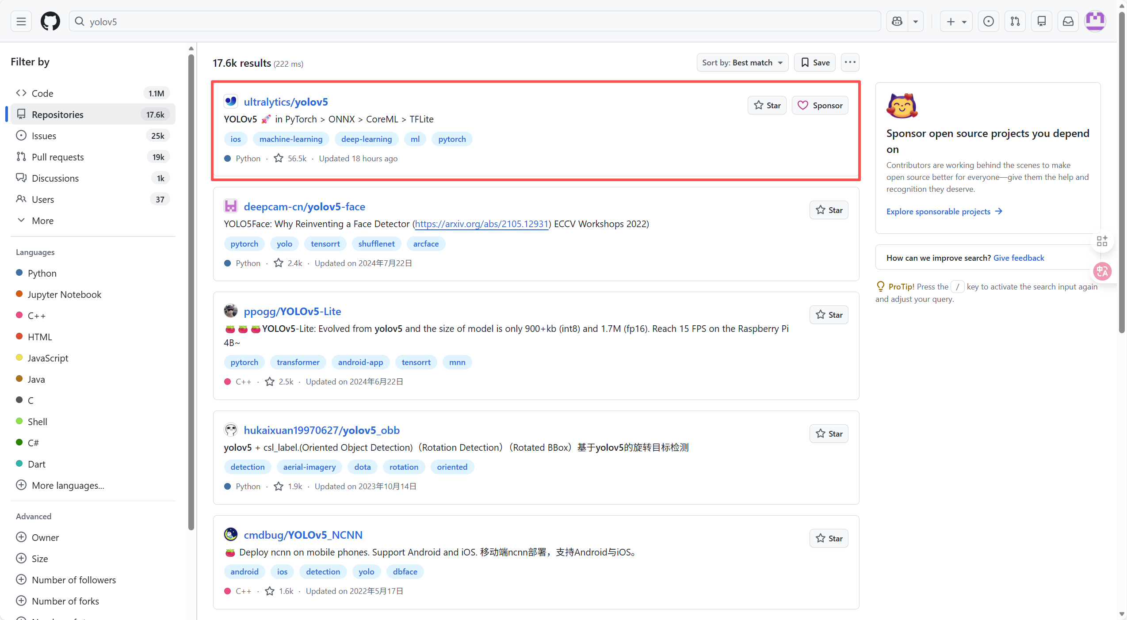Open the hamburger navigation menu
1127x620 pixels.
point(21,21)
